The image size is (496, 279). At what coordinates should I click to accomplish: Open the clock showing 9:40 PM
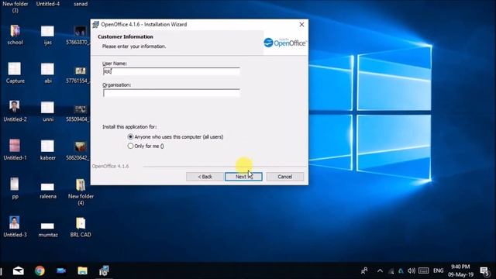coord(460,270)
